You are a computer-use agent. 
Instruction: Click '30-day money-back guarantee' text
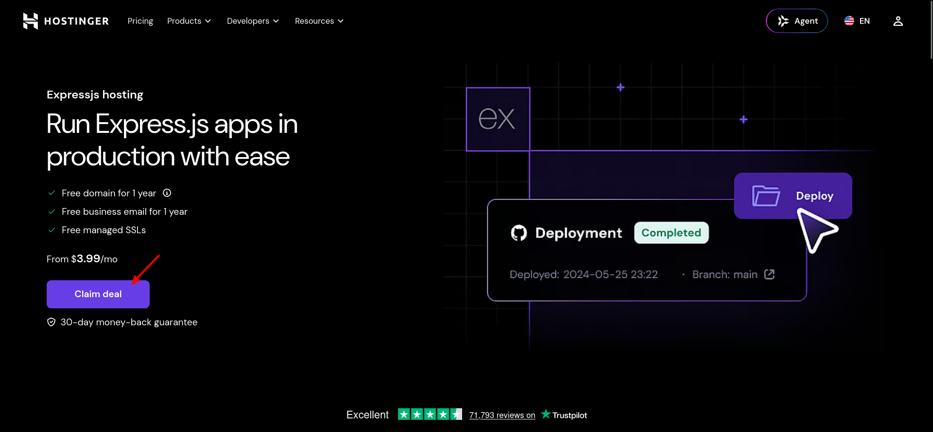click(x=129, y=322)
